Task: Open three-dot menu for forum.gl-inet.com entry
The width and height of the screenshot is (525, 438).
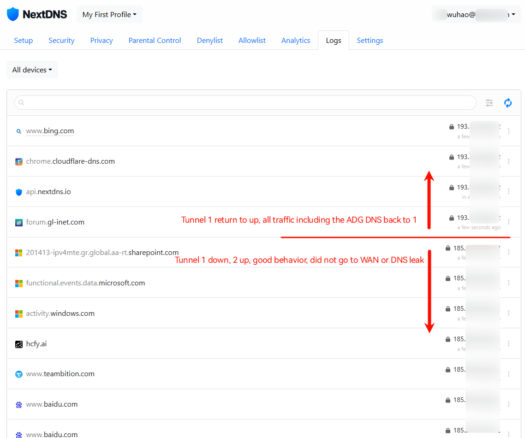Action: (x=509, y=222)
